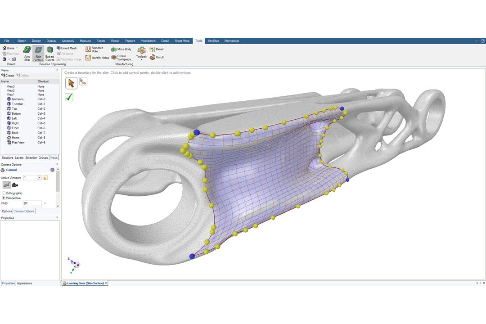Screen dimensions: 486x324
Task: Select the Orthographic radio button
Action: tap(4, 193)
